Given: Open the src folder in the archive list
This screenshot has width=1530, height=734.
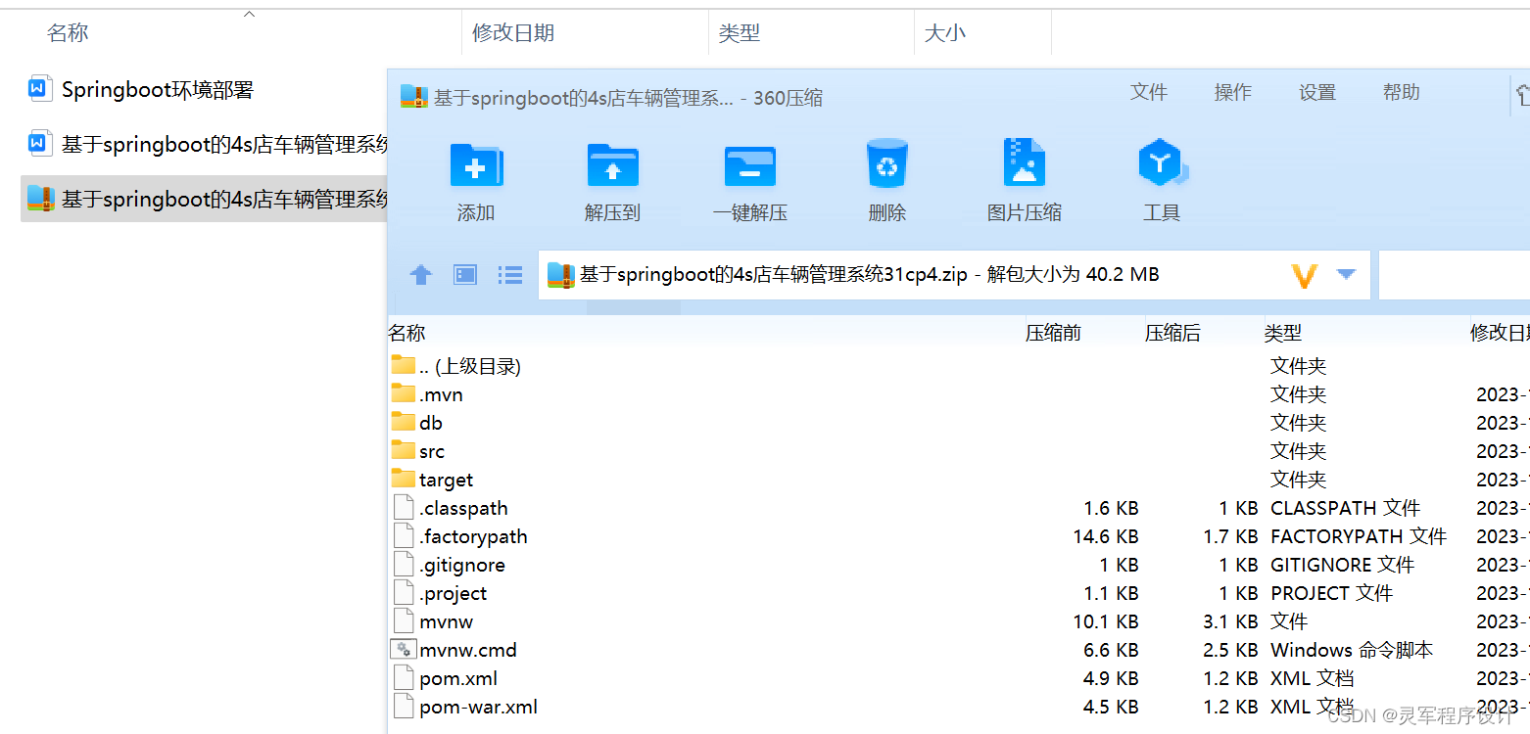Looking at the screenshot, I should (431, 450).
